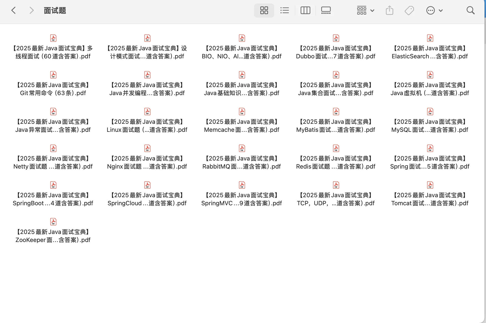Select the 多线程面试 (60道含答案) PDF icon
The width and height of the screenshot is (486, 323).
tap(53, 38)
